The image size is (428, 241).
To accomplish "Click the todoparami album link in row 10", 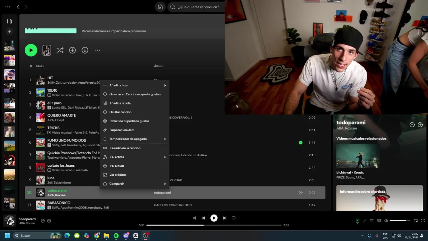I will coord(163,193).
